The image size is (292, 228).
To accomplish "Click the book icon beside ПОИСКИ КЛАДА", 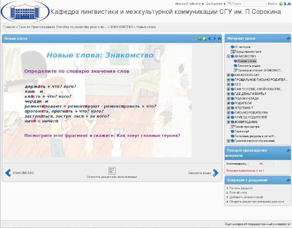I will 232,98.
